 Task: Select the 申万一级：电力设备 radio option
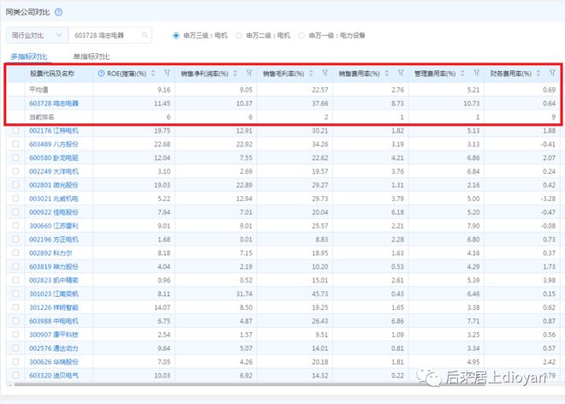[x=301, y=35]
